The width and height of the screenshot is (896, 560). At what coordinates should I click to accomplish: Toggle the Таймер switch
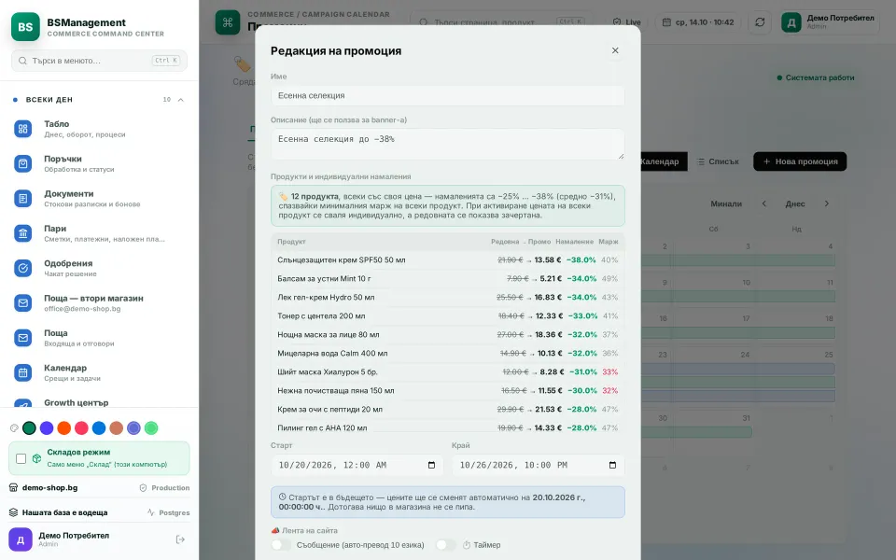pyautogui.click(x=446, y=545)
